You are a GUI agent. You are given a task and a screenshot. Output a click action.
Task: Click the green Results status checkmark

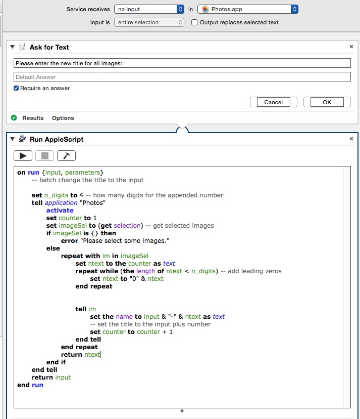[x=14, y=118]
